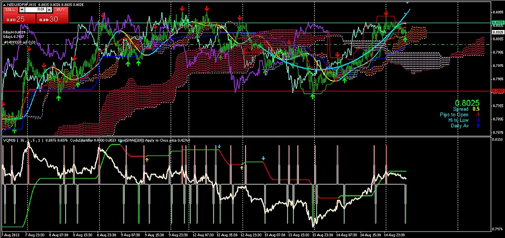The height and width of the screenshot is (238, 505).
Task: Click the rightmost cyan arrow in the VQM15 subwindow
Action: click(263, 158)
